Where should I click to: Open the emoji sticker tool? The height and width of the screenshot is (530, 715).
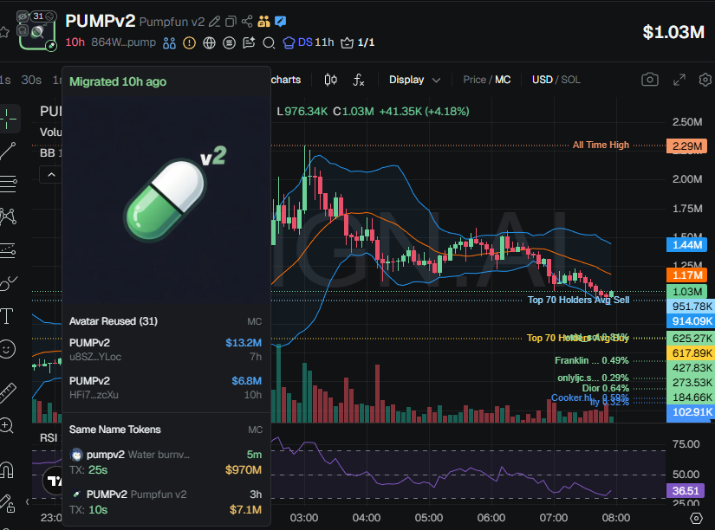pyautogui.click(x=7, y=349)
